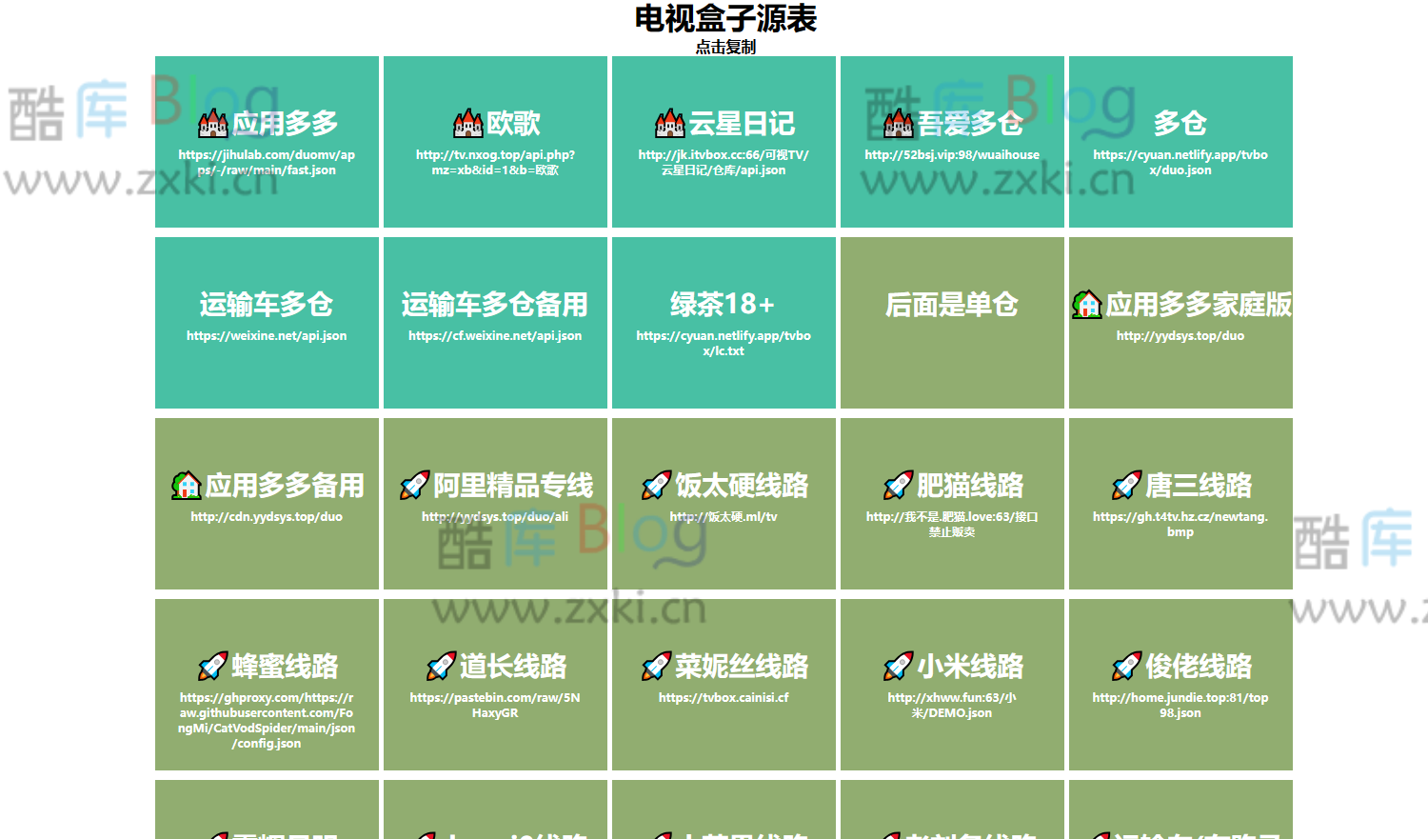Screen dimensions: 1428x839
Task: Select the 多仓 card
Action: click(1180, 141)
